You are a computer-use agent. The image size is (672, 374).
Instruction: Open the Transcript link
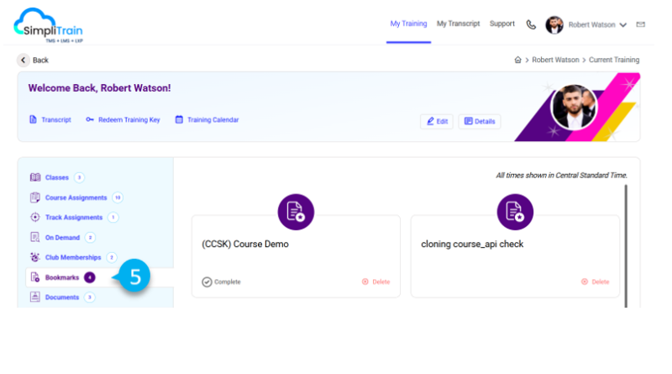click(x=50, y=120)
